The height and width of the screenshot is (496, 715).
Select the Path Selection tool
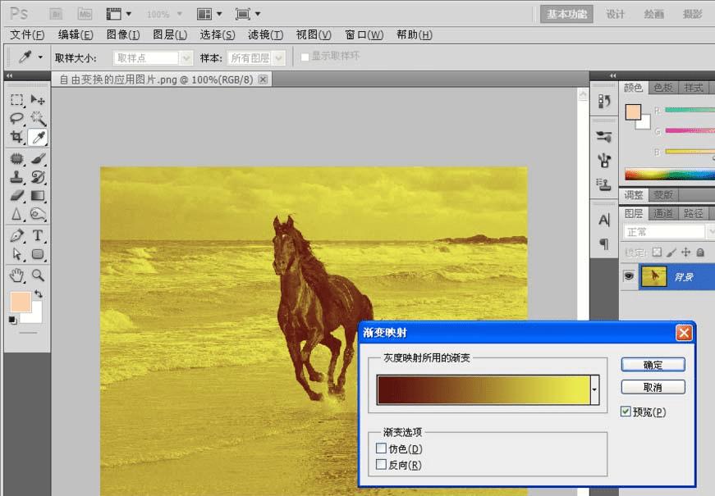click(x=17, y=253)
